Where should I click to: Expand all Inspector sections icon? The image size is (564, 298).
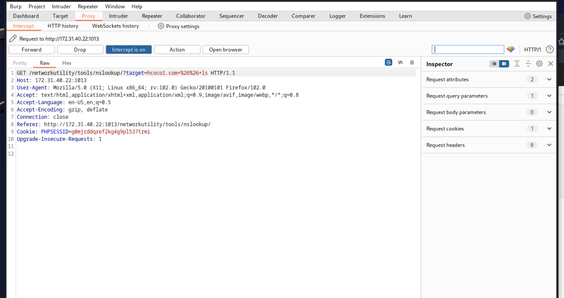click(517, 64)
